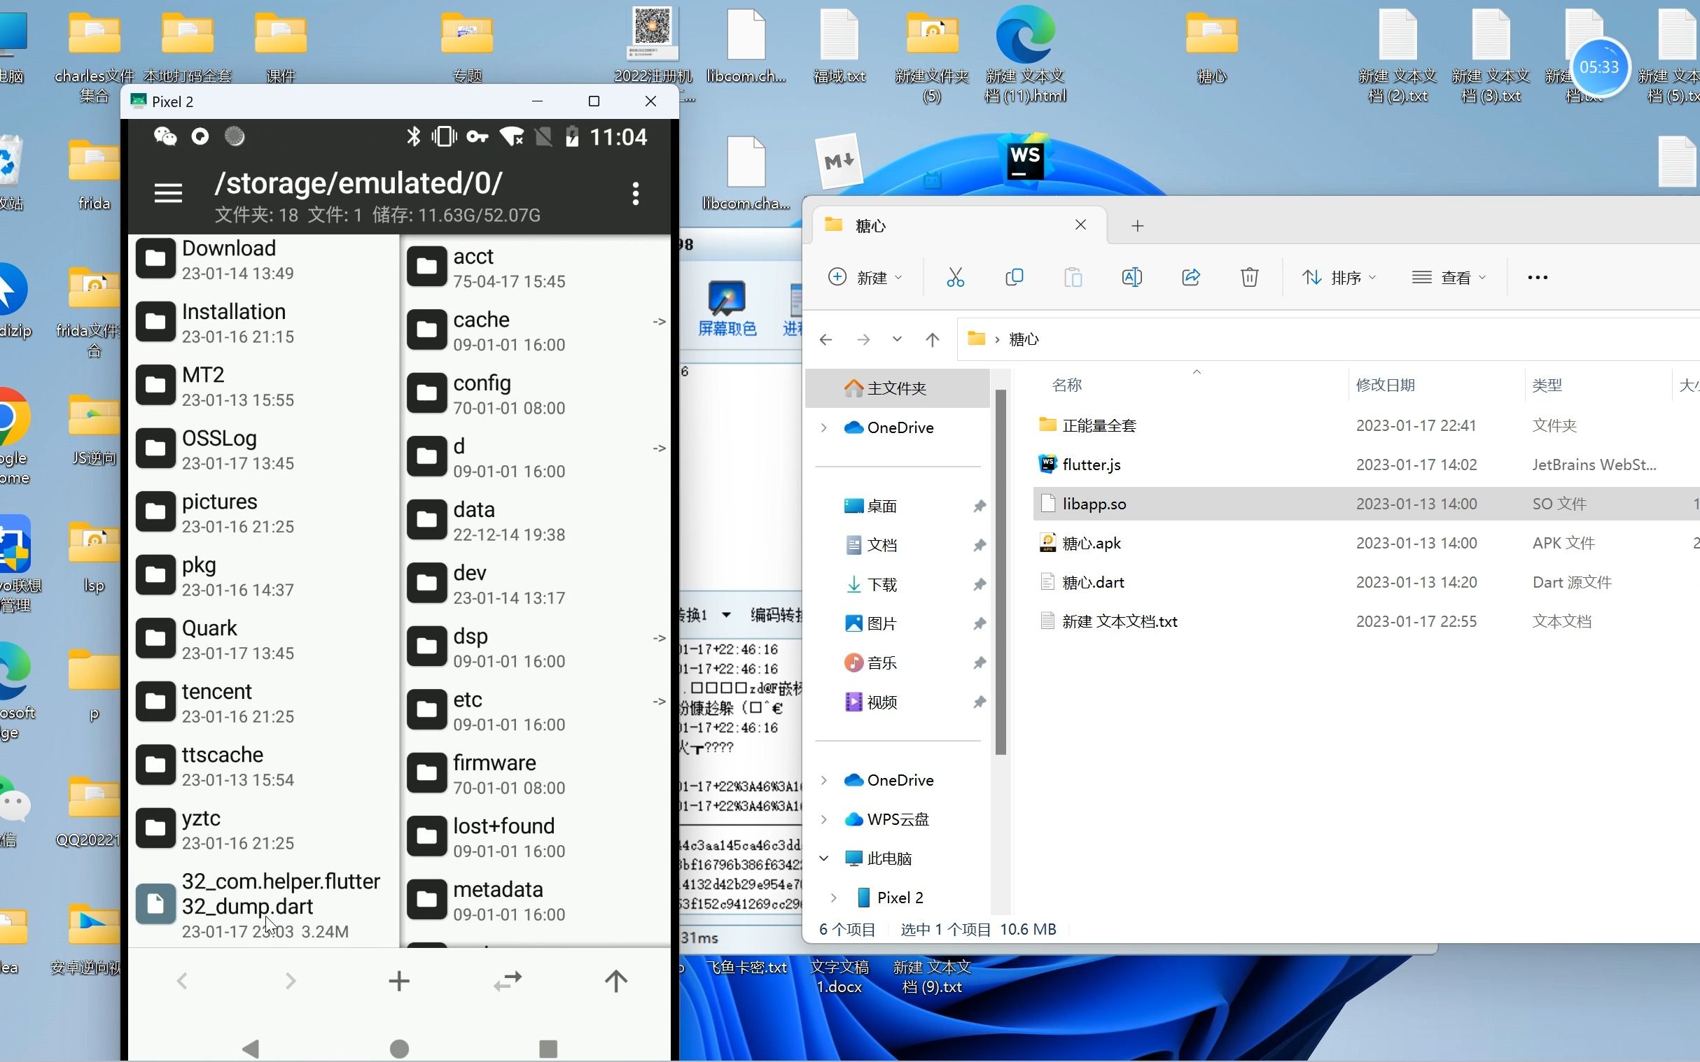Click the upload/export arrow icon at bottom

pos(615,980)
